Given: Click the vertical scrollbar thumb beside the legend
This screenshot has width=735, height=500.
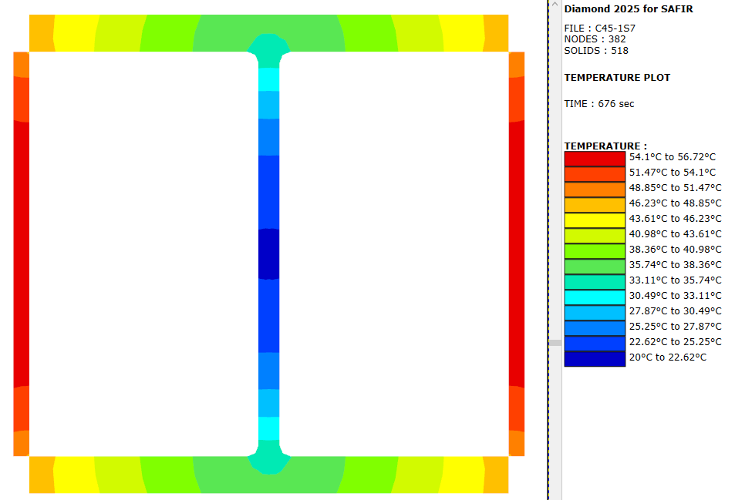Looking at the screenshot, I should pos(555,342).
